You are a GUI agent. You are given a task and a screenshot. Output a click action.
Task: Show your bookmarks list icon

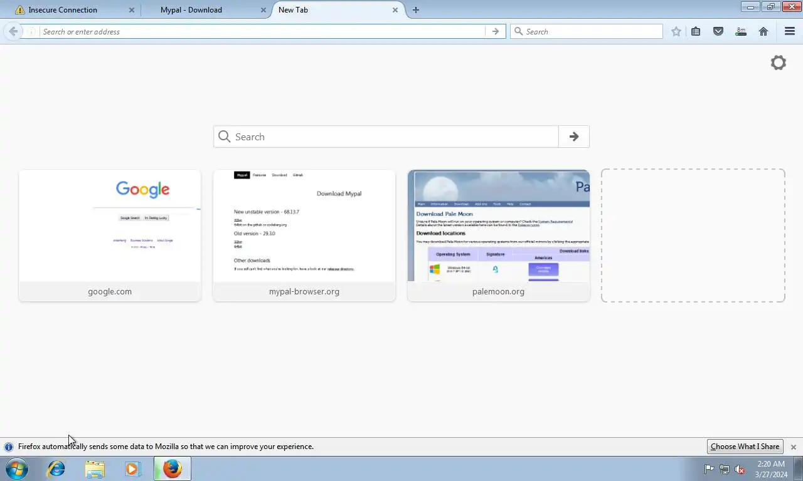(696, 31)
